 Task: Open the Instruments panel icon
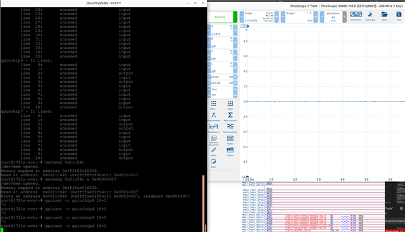click(x=356, y=16)
